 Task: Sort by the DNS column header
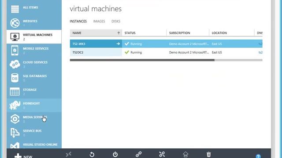point(259,33)
